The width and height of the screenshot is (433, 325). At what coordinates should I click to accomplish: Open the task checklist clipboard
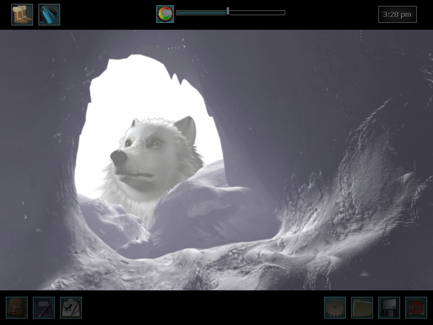click(x=71, y=307)
